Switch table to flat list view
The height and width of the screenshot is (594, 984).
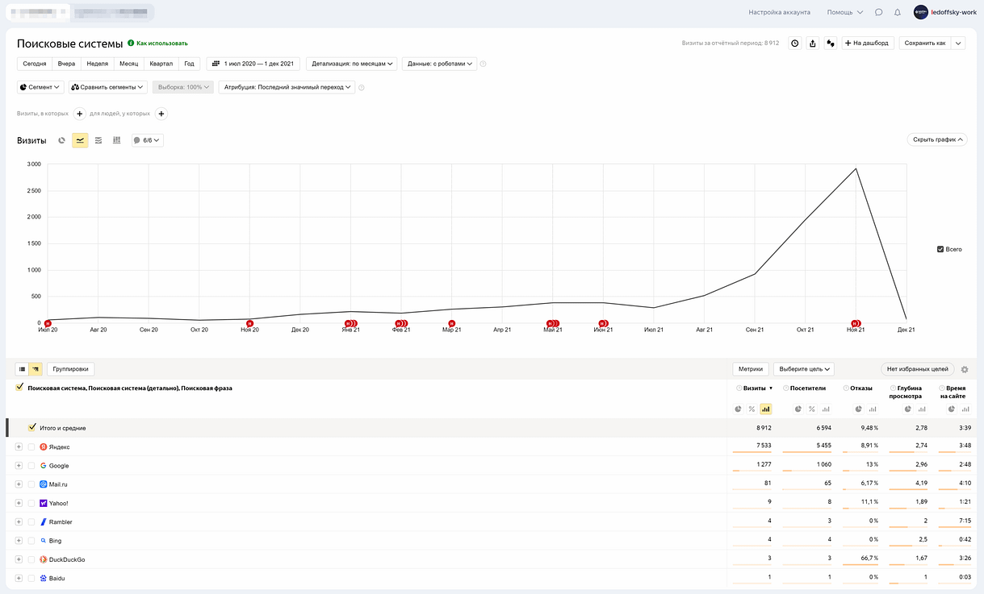(23, 369)
